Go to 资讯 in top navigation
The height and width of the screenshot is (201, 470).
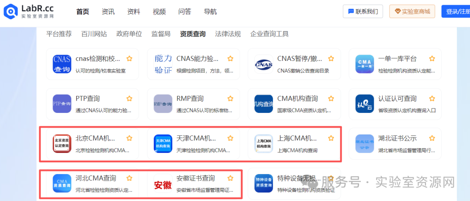[x=108, y=12]
